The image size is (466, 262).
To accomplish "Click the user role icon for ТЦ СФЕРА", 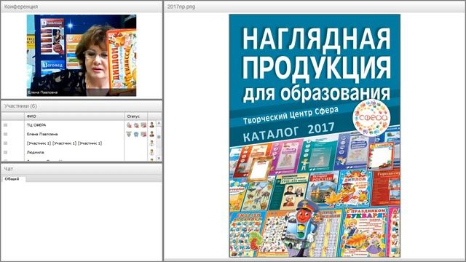I will (x=152, y=125).
